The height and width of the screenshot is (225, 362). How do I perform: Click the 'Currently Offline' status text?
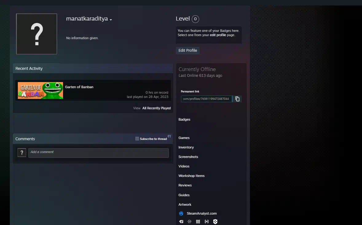click(197, 69)
